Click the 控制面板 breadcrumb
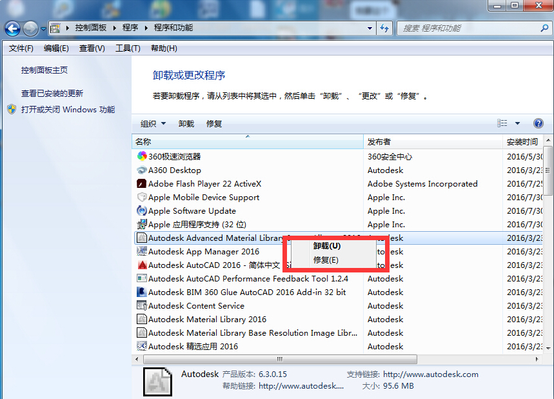 (91, 28)
